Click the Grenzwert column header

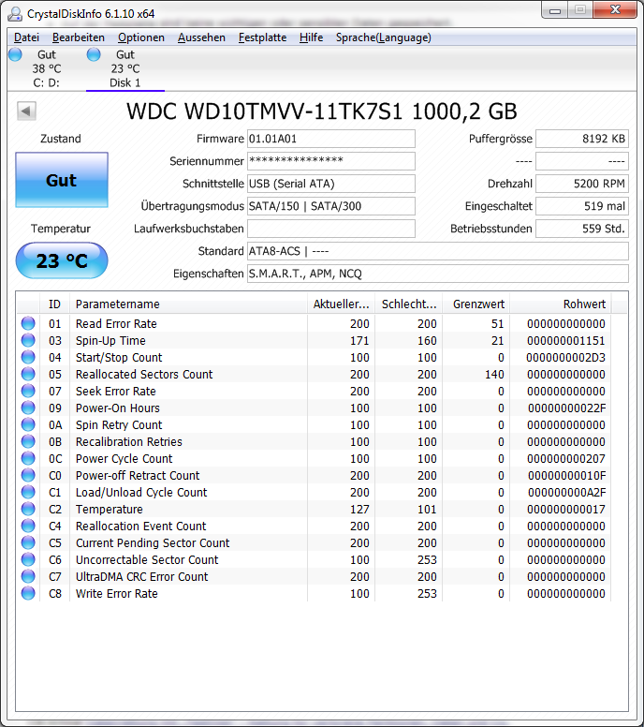pyautogui.click(x=476, y=304)
